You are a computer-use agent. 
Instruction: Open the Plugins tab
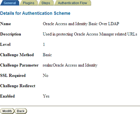29,3
